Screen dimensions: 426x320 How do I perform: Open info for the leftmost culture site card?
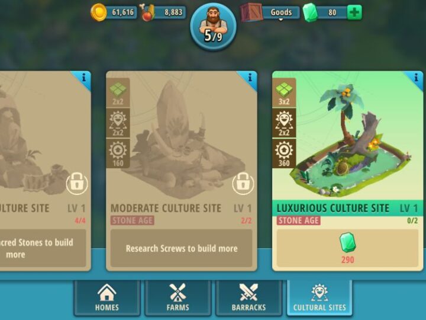coord(83,79)
